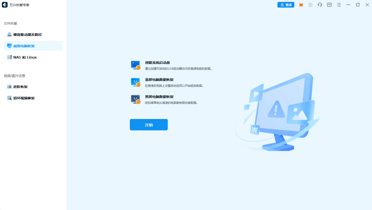Click the hard drive icon beside 硬盘驱动器及路径
Image resolution: width=372 pixels, height=210 pixels.
tap(9, 34)
